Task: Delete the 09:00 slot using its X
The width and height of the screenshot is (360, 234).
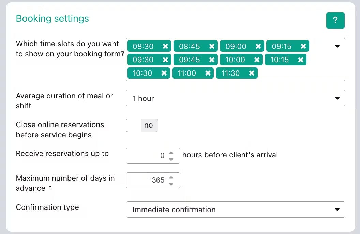Action: coord(258,46)
